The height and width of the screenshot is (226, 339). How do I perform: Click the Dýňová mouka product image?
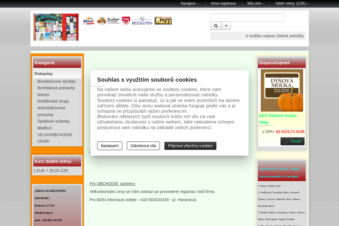tap(282, 90)
